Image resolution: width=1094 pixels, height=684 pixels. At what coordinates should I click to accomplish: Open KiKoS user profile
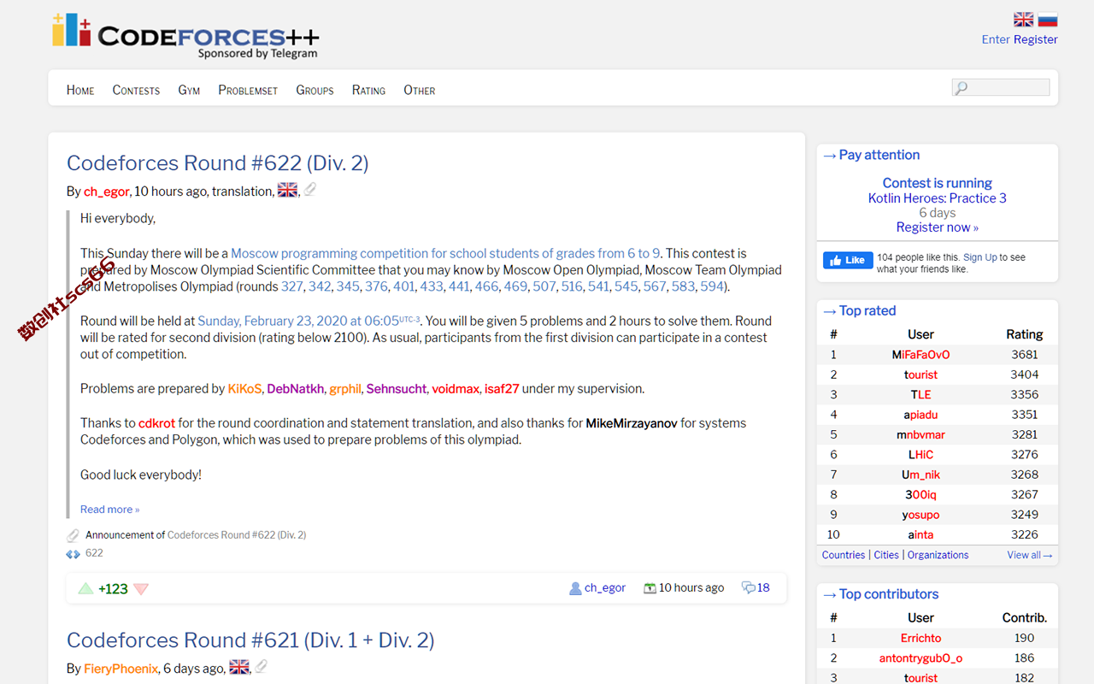tap(244, 389)
